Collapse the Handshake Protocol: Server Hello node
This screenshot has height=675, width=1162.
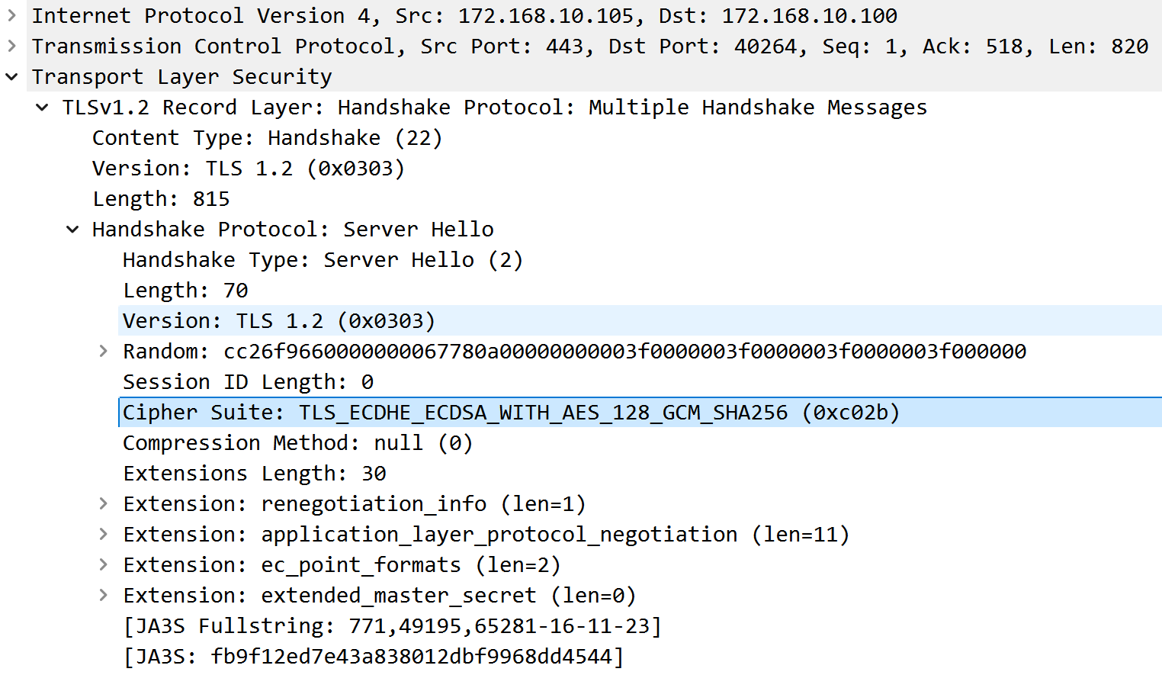72,230
